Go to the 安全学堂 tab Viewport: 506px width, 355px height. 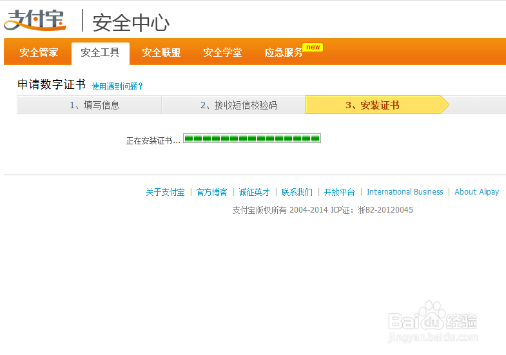[222, 52]
